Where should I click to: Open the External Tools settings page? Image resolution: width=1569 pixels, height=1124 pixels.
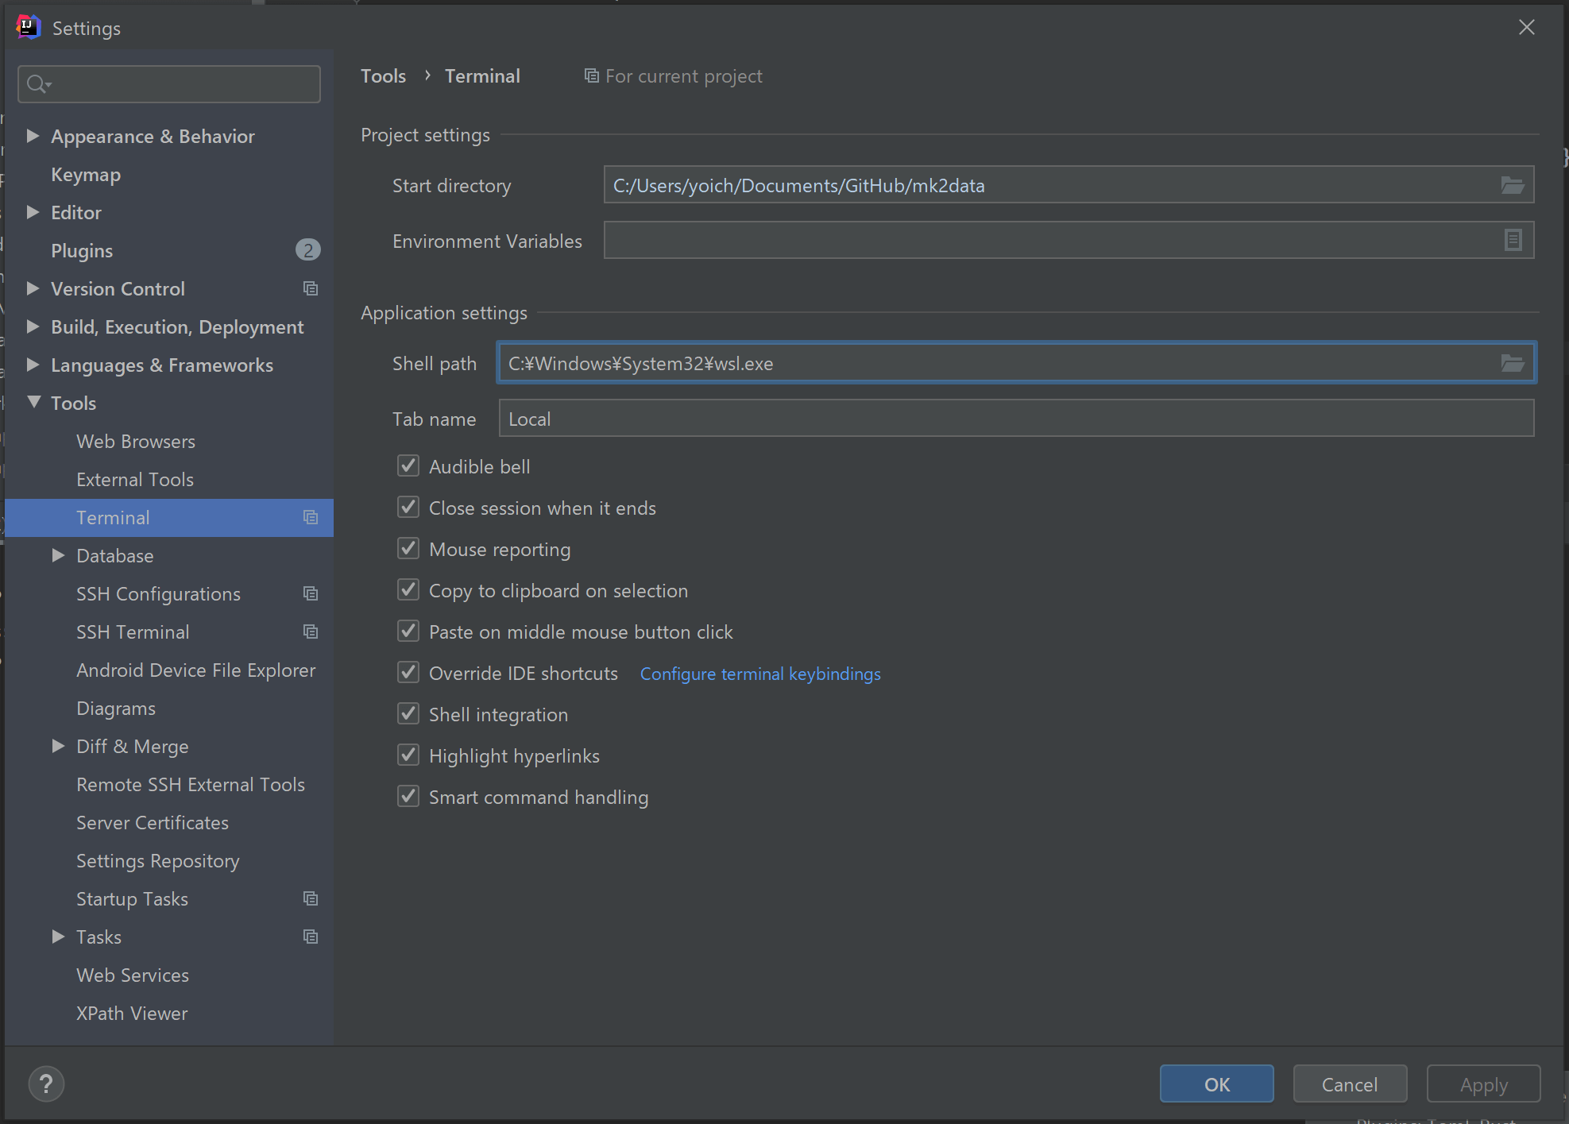[x=135, y=480]
